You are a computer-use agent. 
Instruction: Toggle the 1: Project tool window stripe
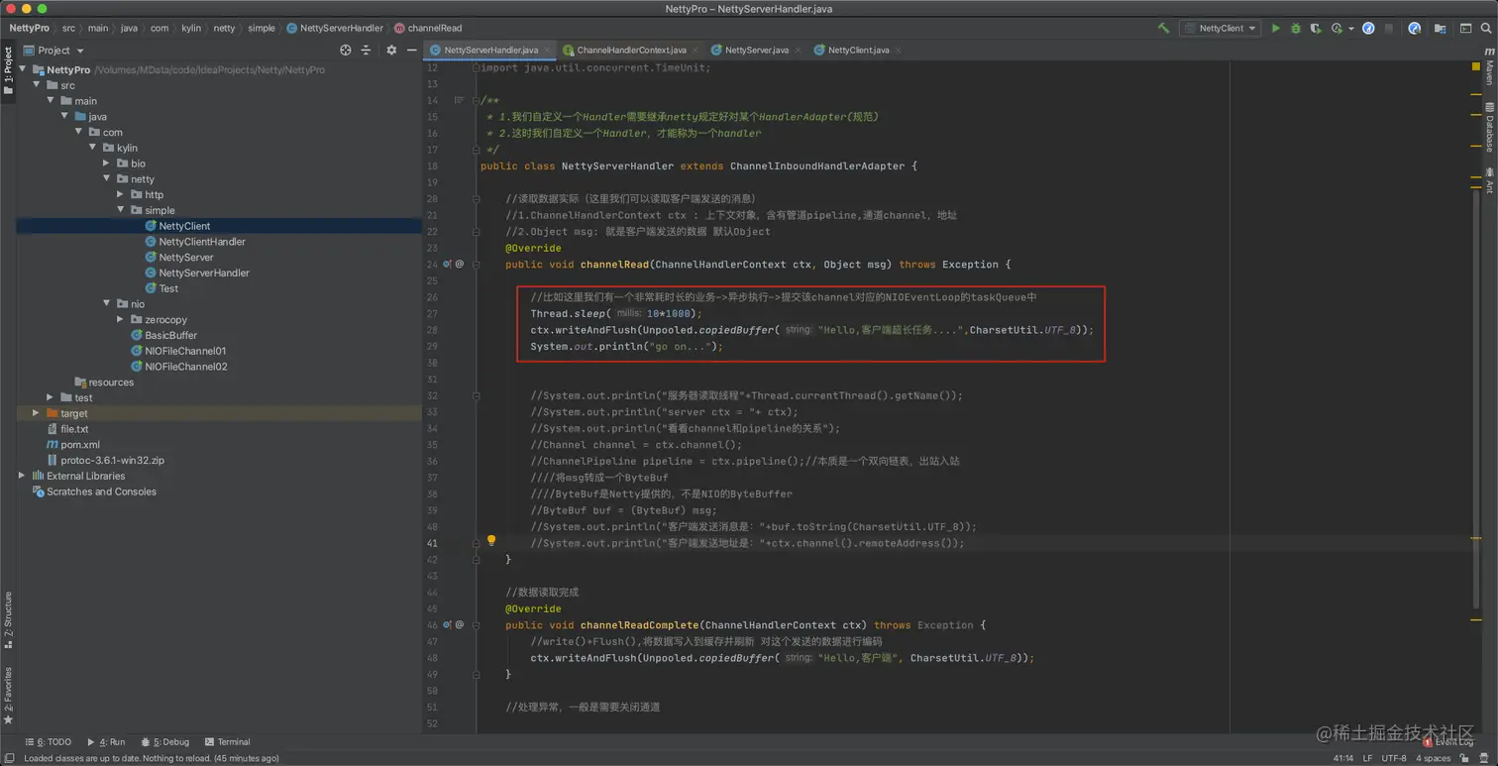coord(8,71)
